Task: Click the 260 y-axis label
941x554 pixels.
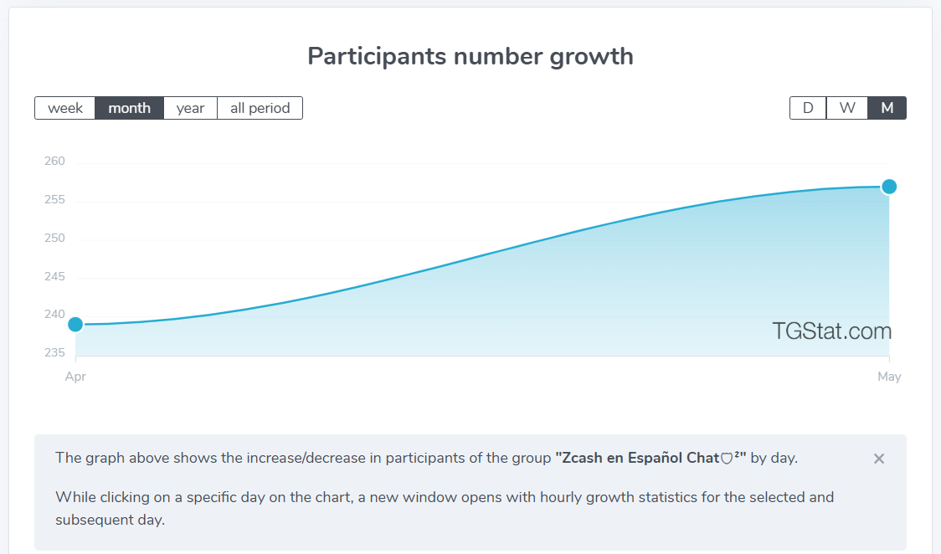Action: (x=54, y=161)
